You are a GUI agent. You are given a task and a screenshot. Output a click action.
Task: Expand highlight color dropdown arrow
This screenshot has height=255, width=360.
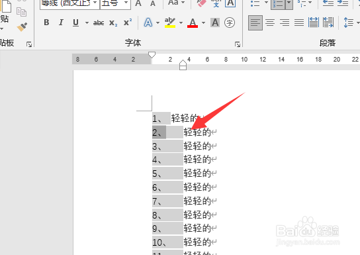181,23
